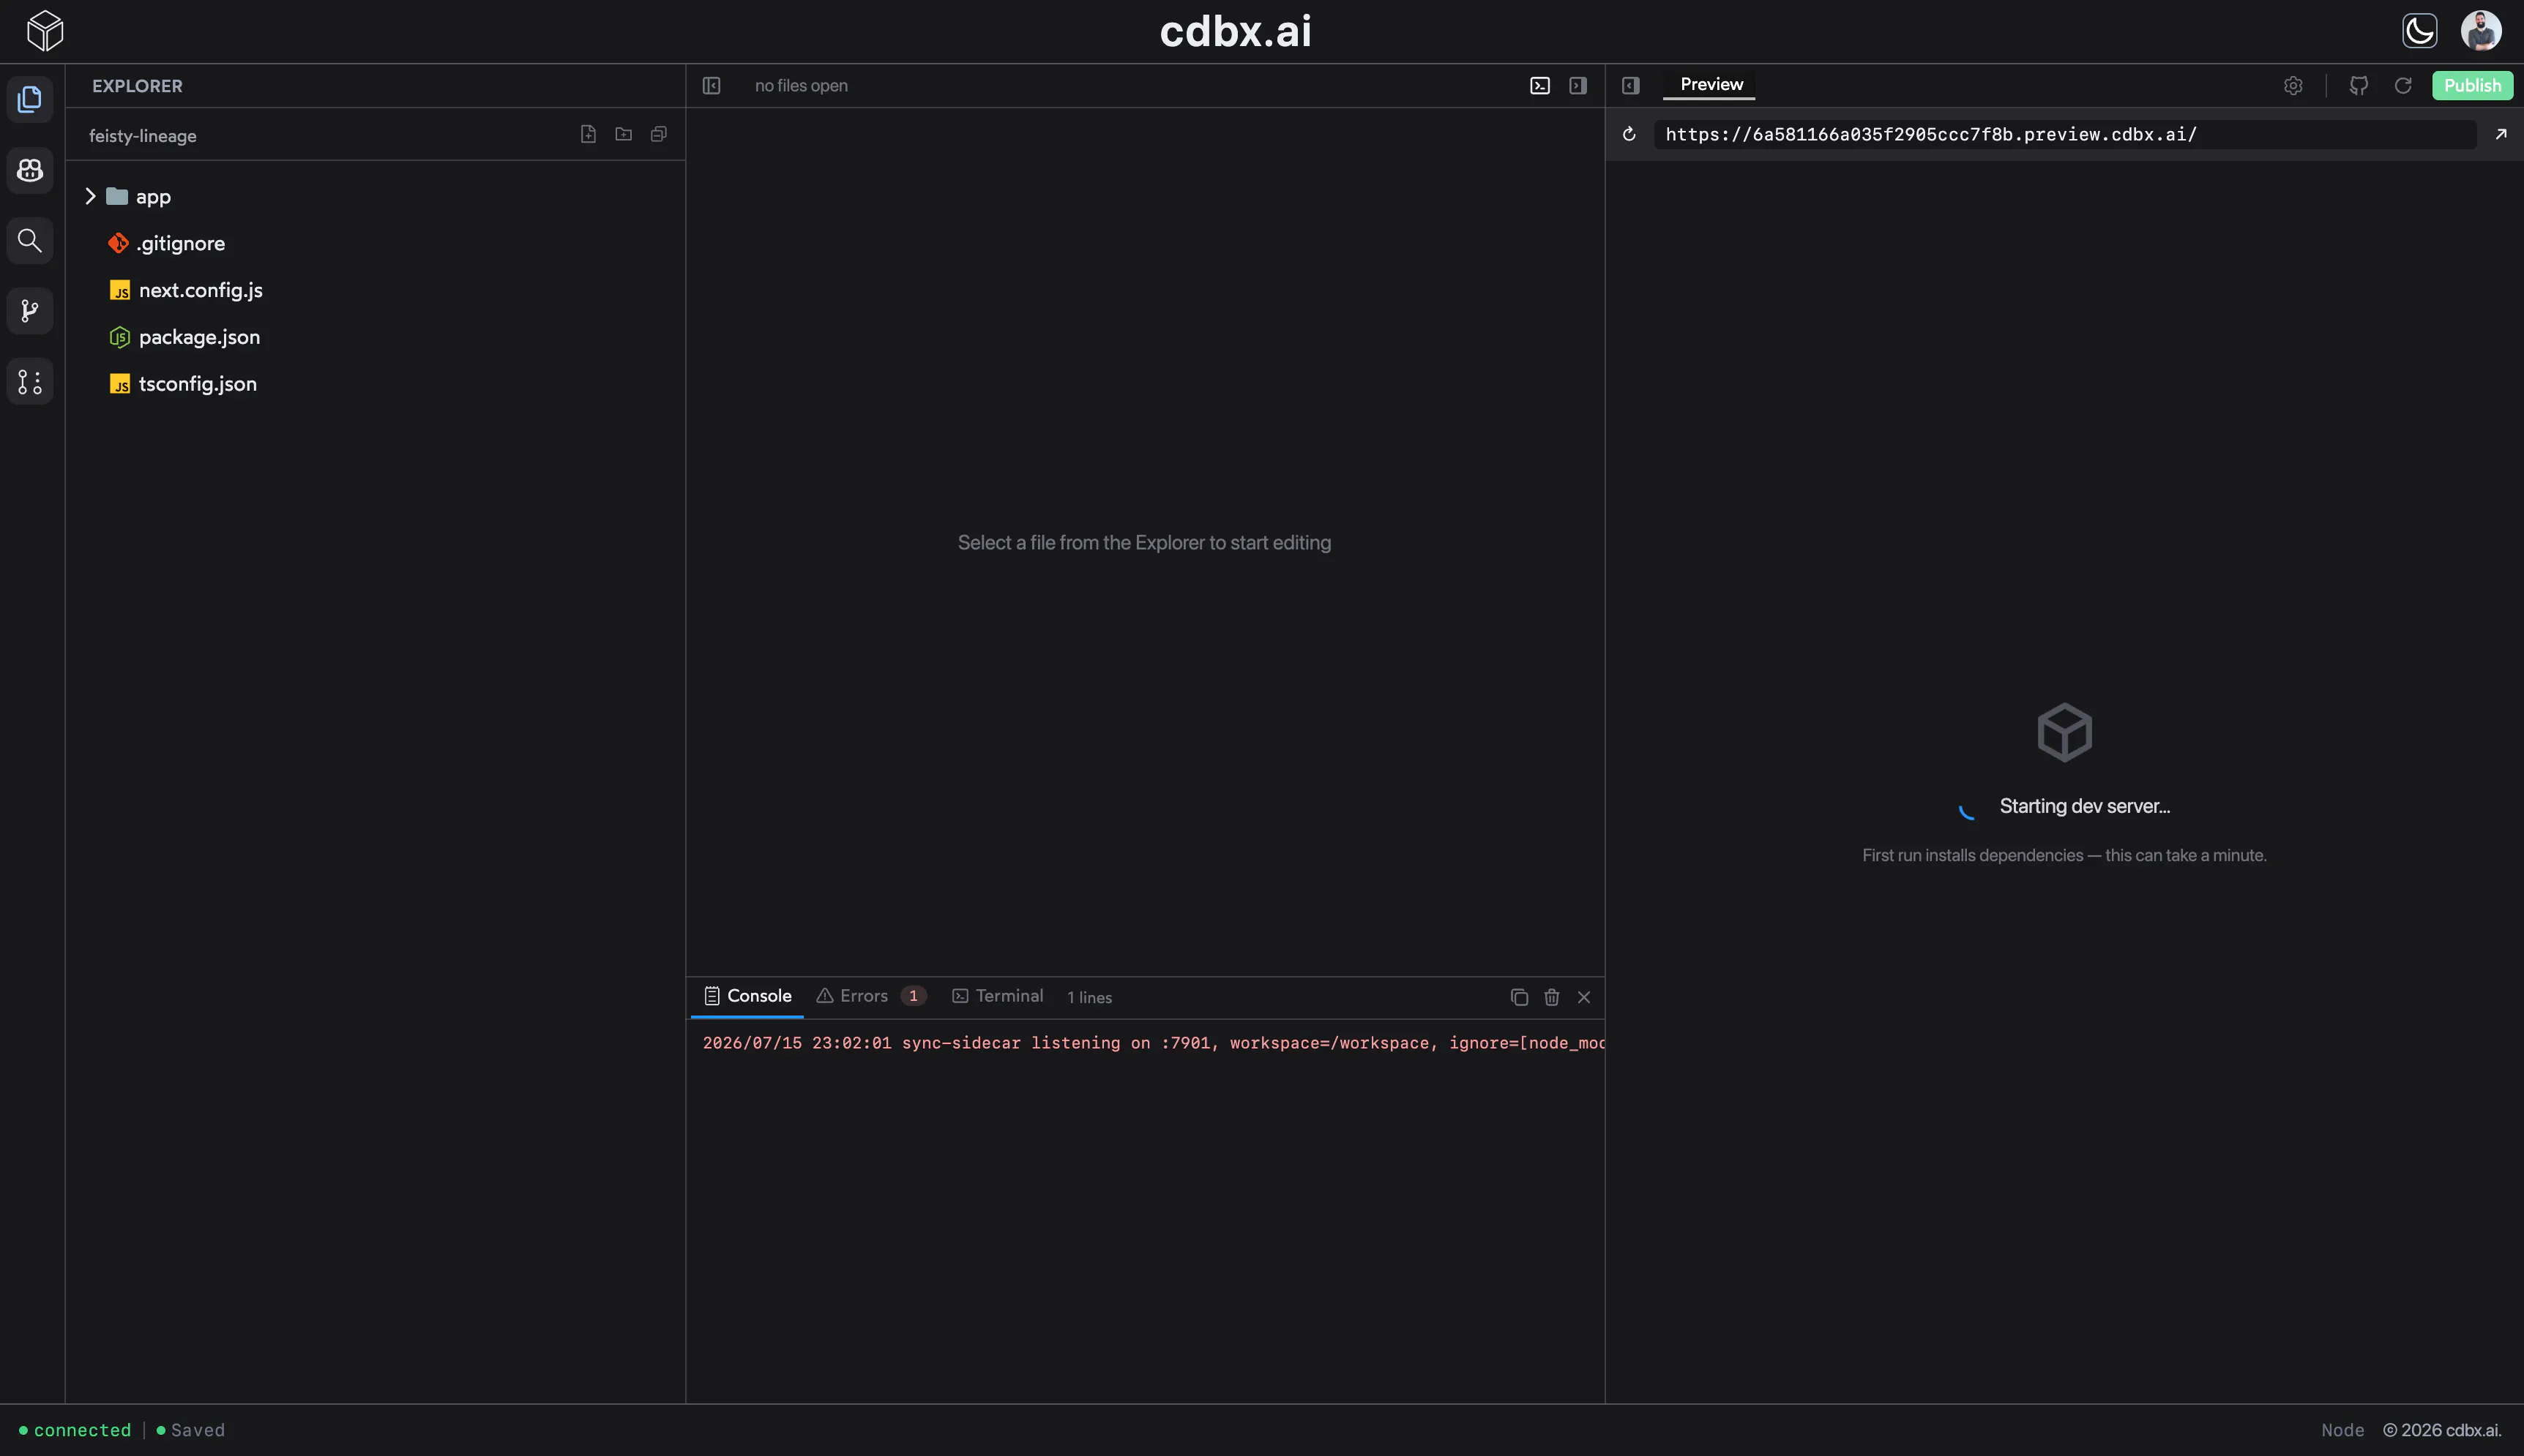Open the user profile avatar

(2481, 31)
